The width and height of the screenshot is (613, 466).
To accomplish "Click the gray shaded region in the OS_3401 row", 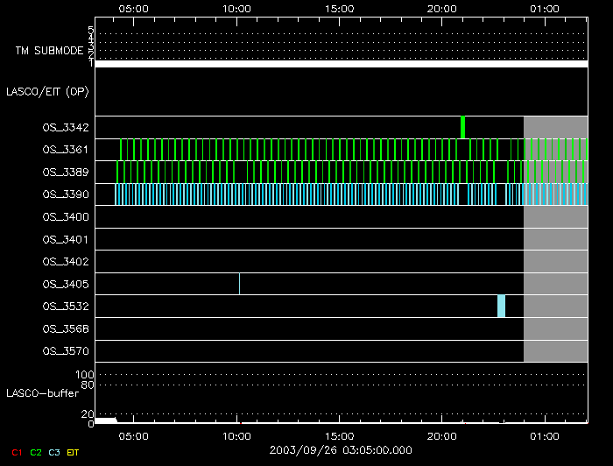I will click(555, 239).
